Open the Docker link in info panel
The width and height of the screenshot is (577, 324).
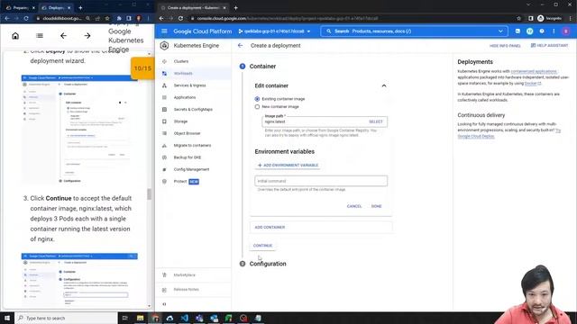[533, 84]
